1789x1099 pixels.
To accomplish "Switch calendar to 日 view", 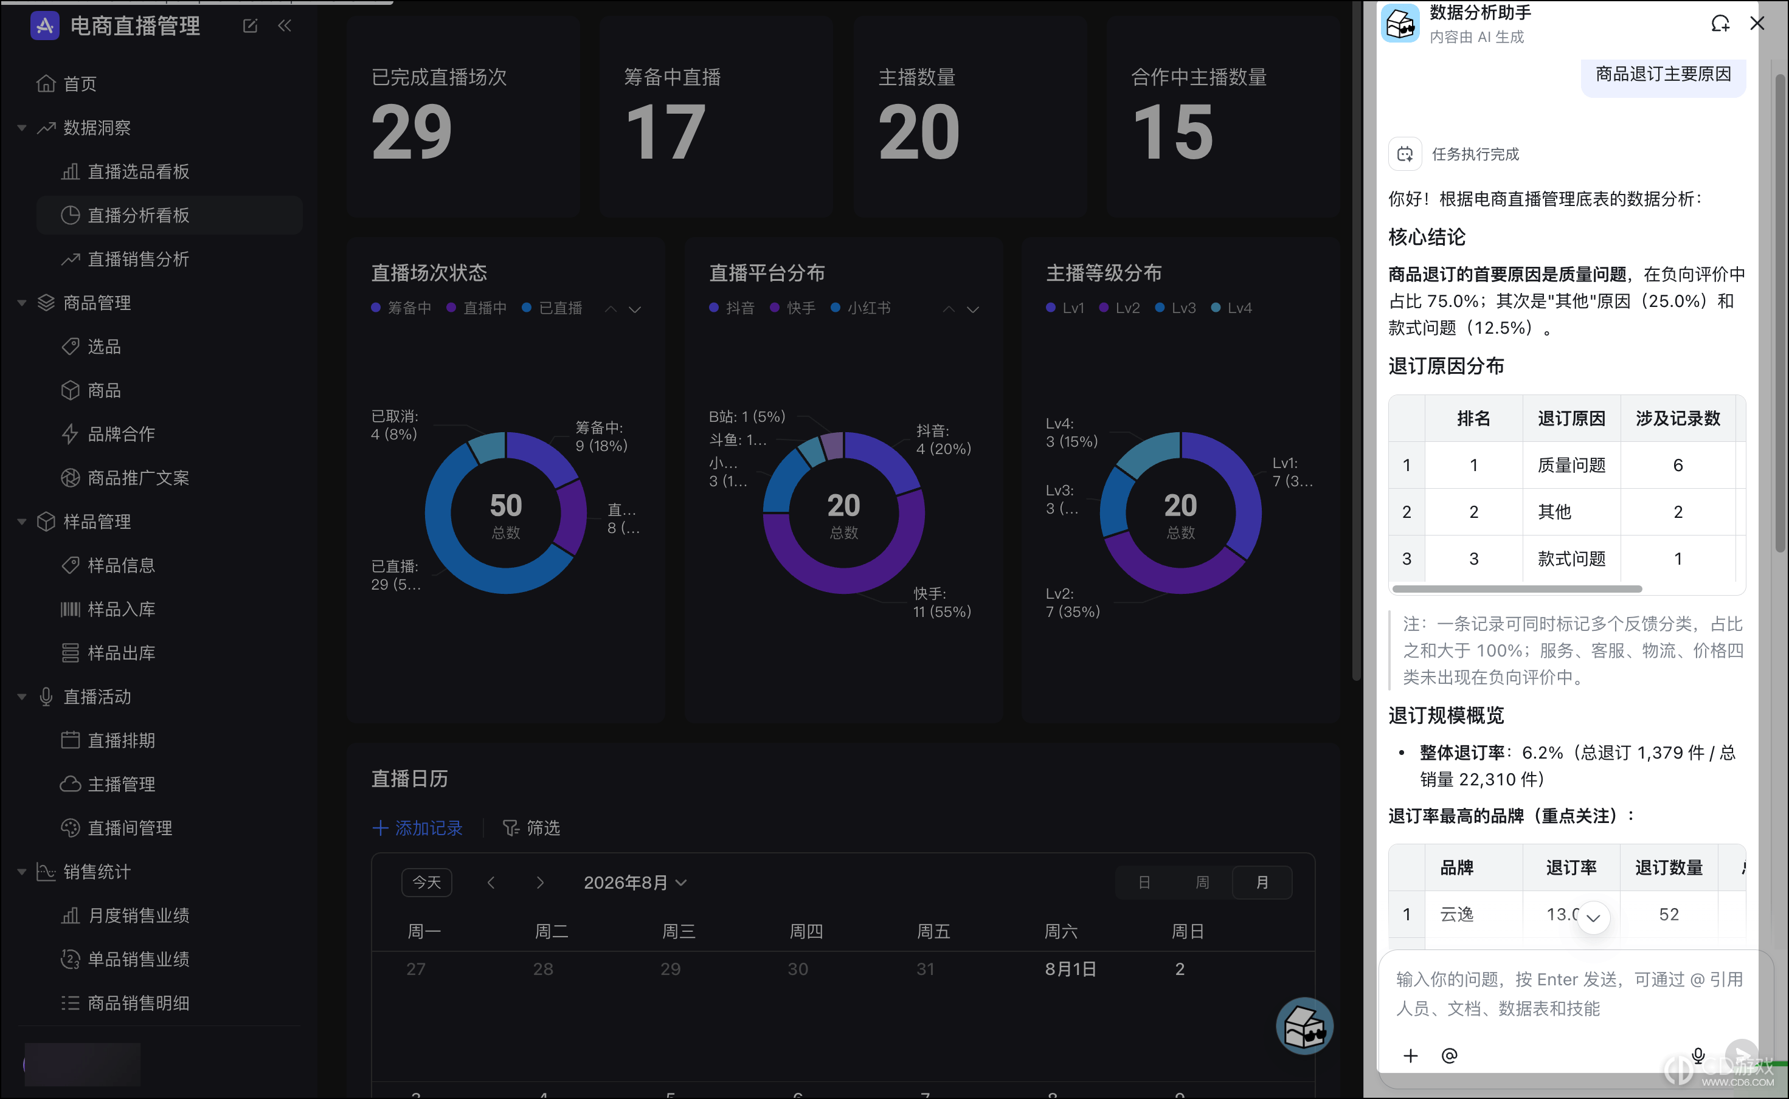I will 1143,883.
